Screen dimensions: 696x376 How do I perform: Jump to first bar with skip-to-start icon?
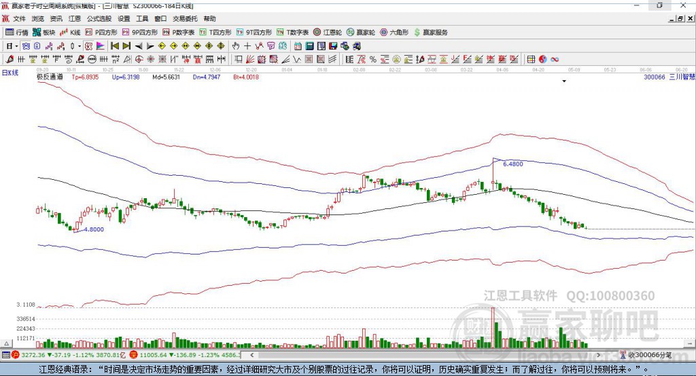tap(114, 46)
